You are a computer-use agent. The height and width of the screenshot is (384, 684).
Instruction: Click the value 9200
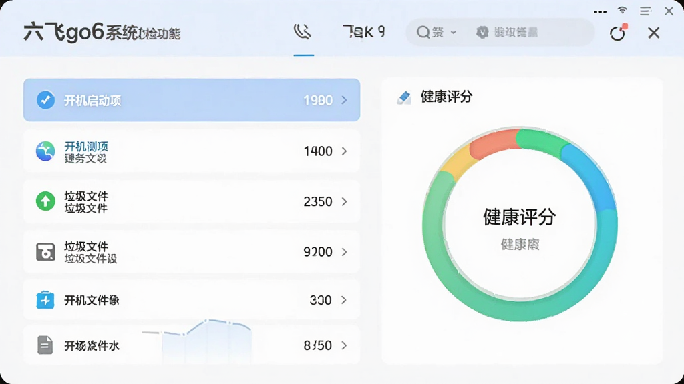pos(318,251)
